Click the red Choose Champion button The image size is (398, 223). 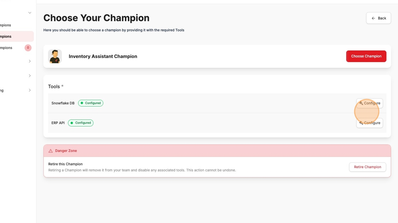[366, 56]
